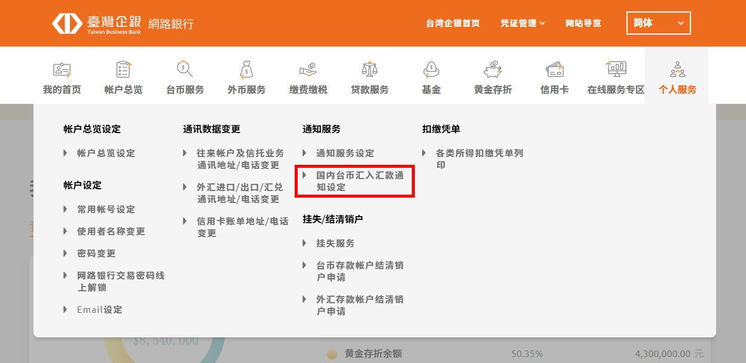The height and width of the screenshot is (363, 746).
Task: Select 密码变更 under 帐户设定
Action: pos(96,253)
